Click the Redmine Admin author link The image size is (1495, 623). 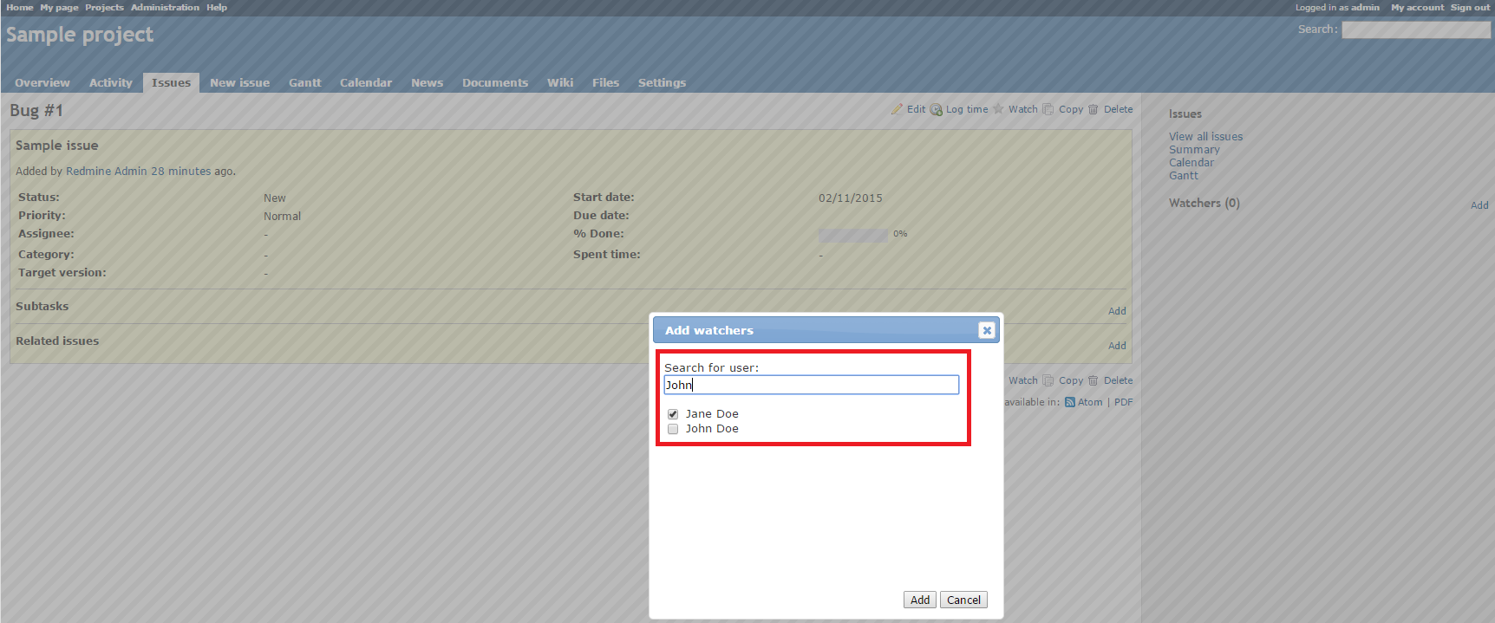coord(107,172)
